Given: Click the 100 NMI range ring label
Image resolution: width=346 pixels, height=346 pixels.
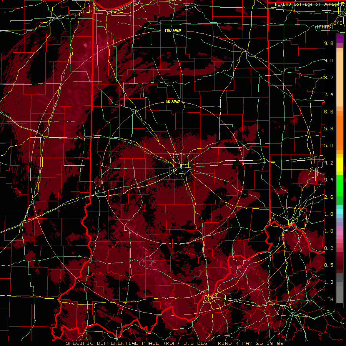Looking at the screenshot, I should click(x=173, y=30).
